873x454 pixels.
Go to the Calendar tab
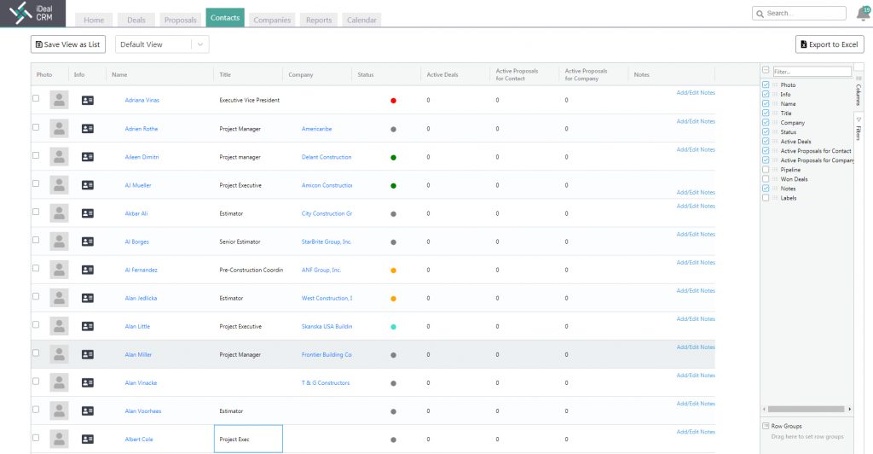point(361,20)
